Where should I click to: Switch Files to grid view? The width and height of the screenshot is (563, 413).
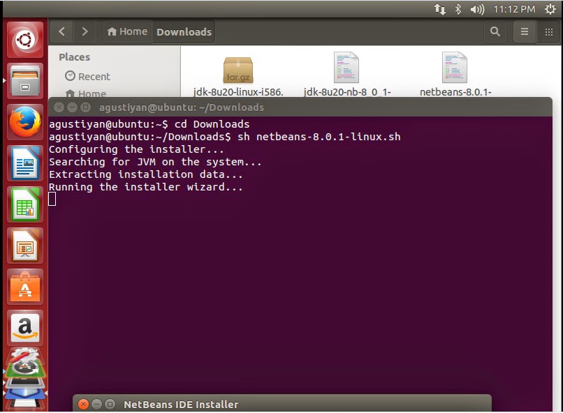(548, 31)
